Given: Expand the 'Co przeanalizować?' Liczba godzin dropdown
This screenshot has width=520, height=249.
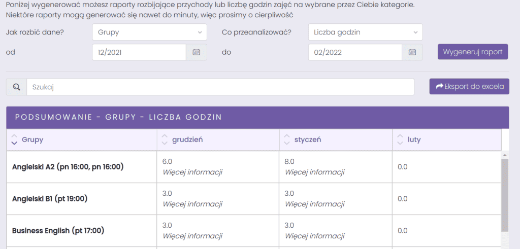Looking at the screenshot, I should tap(366, 32).
